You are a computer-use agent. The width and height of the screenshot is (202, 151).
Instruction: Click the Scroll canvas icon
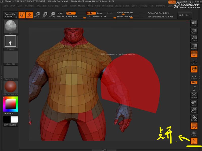coord(194,23)
